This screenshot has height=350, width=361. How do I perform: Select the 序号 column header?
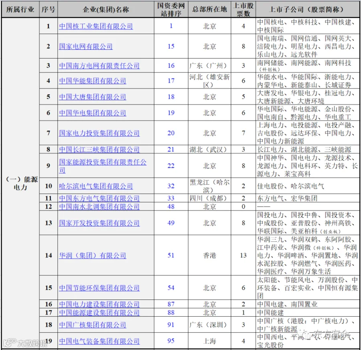tap(49, 10)
